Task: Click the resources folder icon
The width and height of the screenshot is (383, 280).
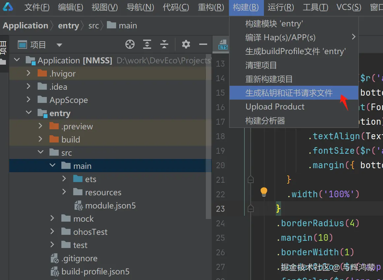Action: click(78, 192)
